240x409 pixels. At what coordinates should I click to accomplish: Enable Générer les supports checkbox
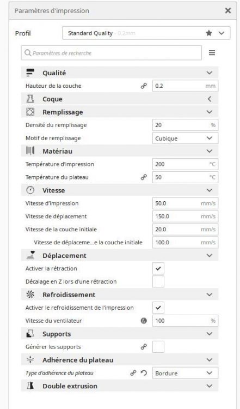pyautogui.click(x=158, y=347)
